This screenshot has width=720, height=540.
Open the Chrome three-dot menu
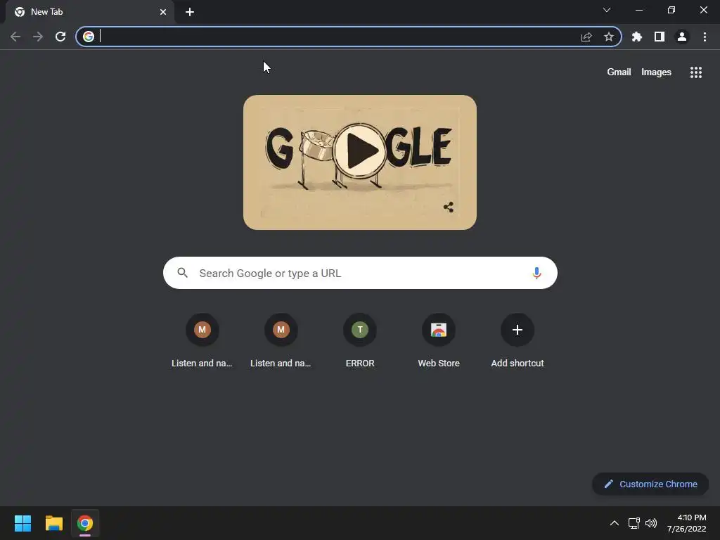tap(705, 37)
